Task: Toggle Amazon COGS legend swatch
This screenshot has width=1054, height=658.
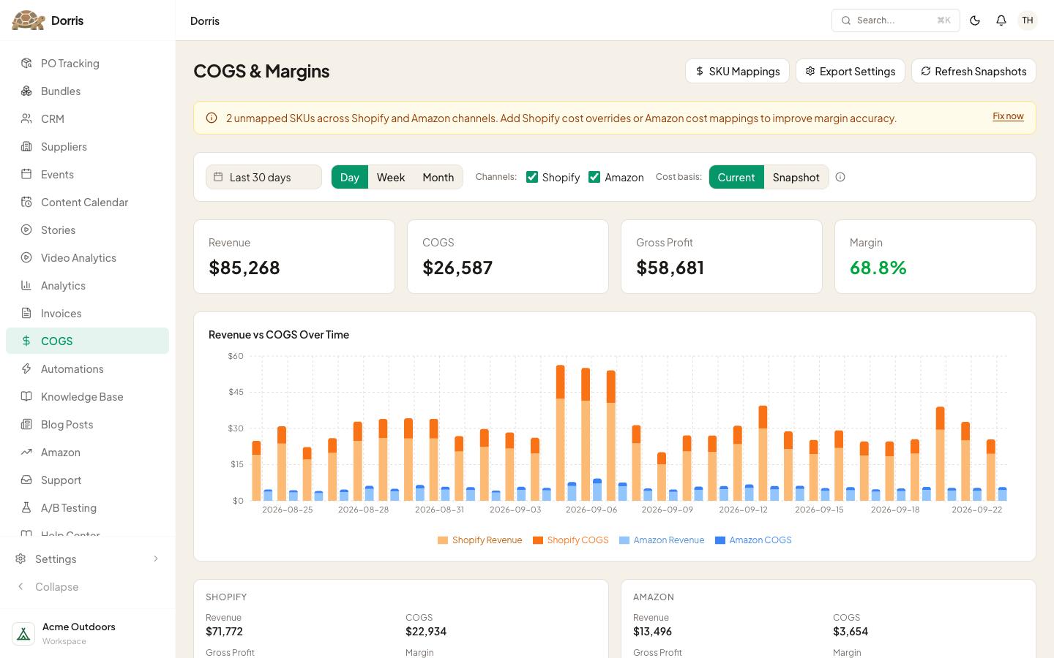Action: point(720,540)
